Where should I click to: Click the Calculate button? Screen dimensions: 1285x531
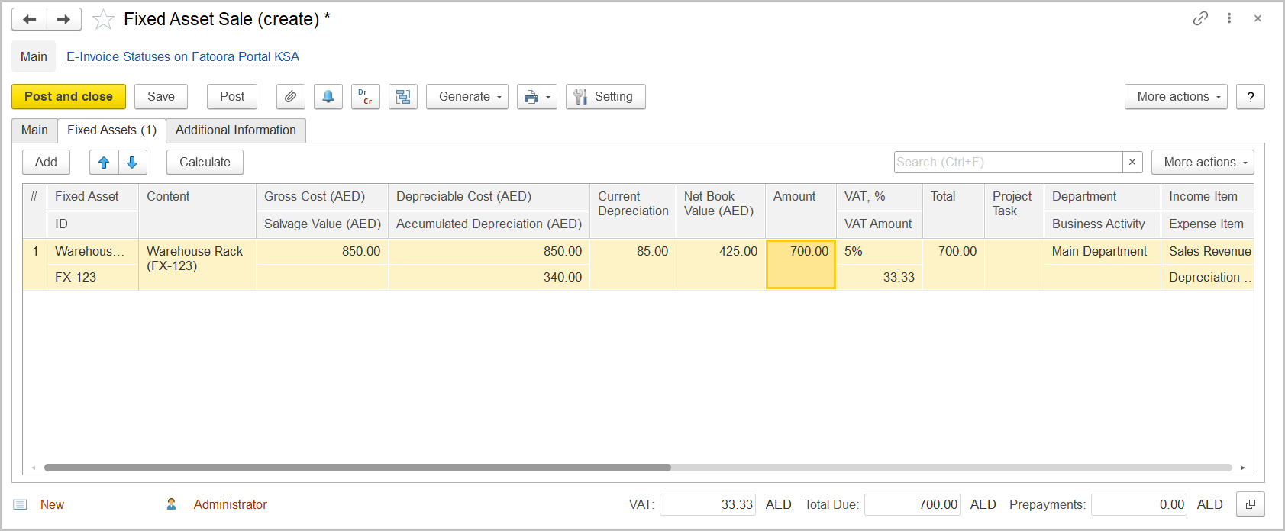(205, 163)
